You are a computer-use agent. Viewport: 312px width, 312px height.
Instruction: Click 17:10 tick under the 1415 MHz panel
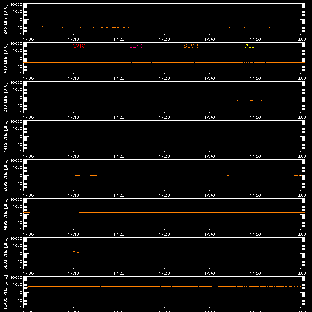coord(73,156)
